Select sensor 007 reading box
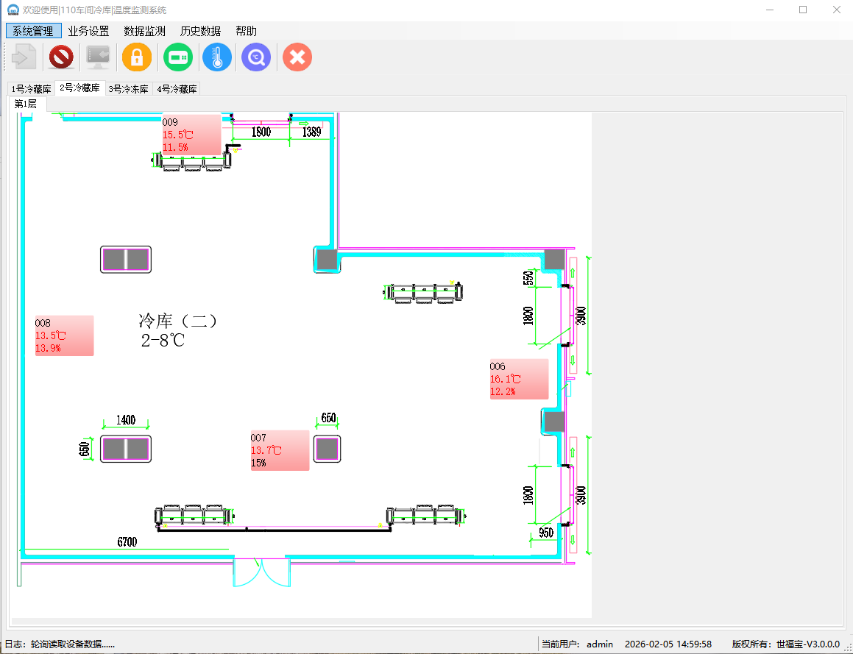This screenshot has height=654, width=853. 280,450
